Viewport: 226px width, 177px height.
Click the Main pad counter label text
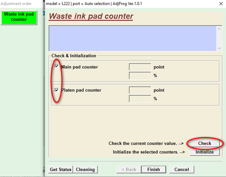[x=79, y=67]
